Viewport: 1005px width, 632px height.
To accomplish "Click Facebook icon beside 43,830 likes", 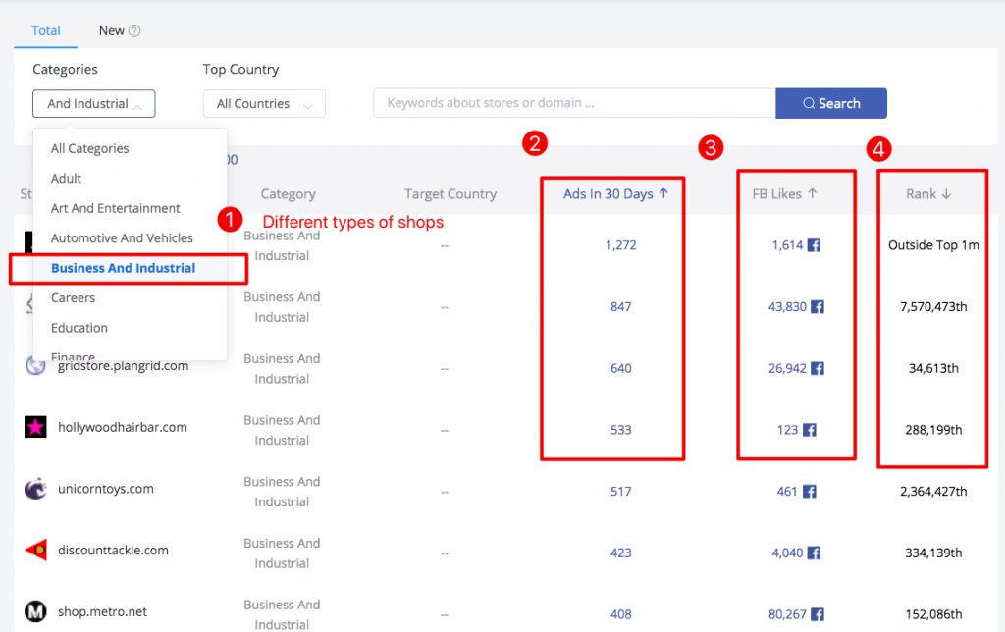I will tap(818, 307).
